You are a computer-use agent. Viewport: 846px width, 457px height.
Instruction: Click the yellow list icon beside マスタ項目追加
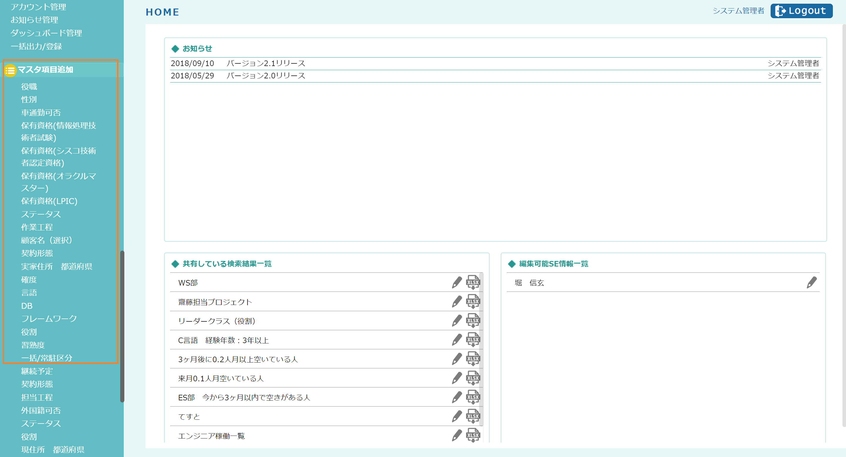(10, 70)
